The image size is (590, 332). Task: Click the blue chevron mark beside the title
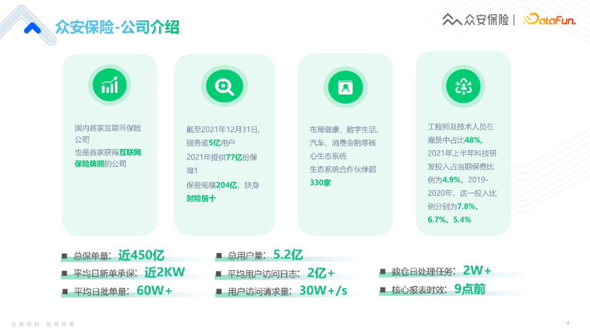(x=32, y=28)
